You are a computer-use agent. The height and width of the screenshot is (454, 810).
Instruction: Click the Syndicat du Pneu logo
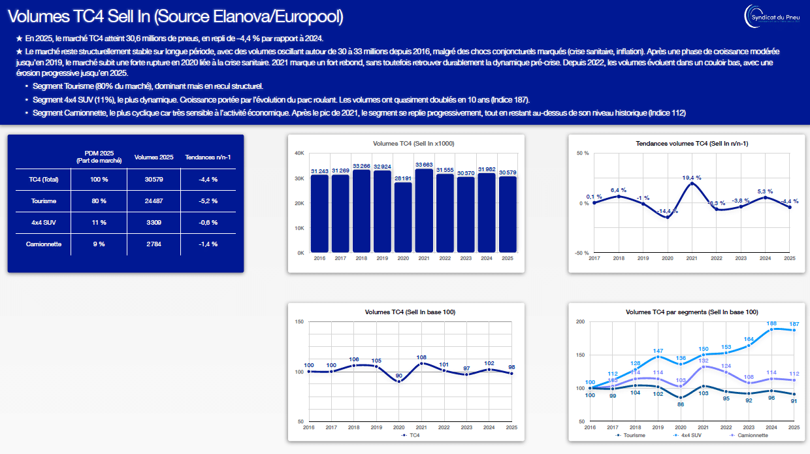tap(774, 16)
